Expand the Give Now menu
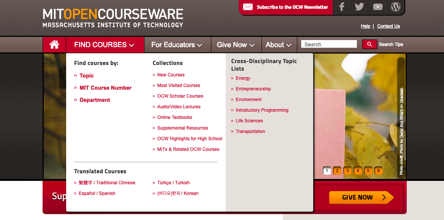Image resolution: width=444 pixels, height=220 pixels. point(236,45)
